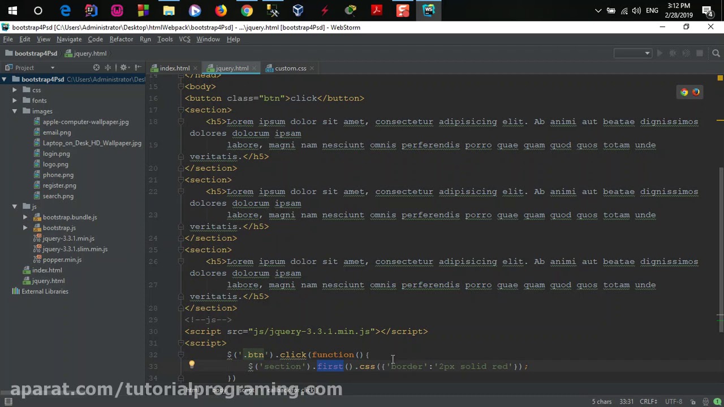Click the Stop square icon
This screenshot has height=407, width=724.
pos(700,53)
